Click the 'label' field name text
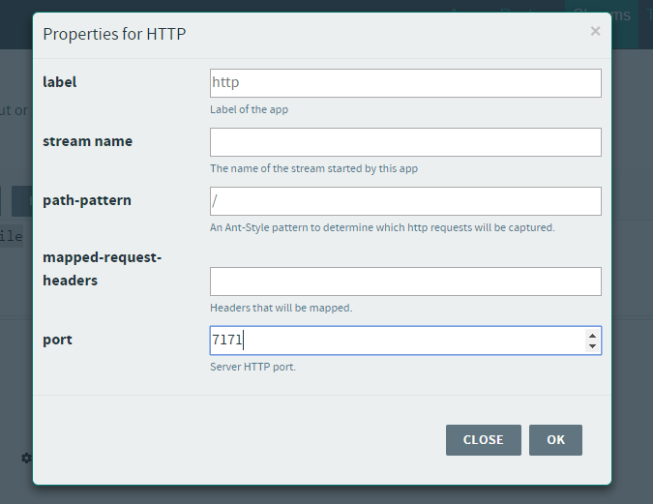Image resolution: width=653 pixels, height=504 pixels. pyautogui.click(x=60, y=82)
